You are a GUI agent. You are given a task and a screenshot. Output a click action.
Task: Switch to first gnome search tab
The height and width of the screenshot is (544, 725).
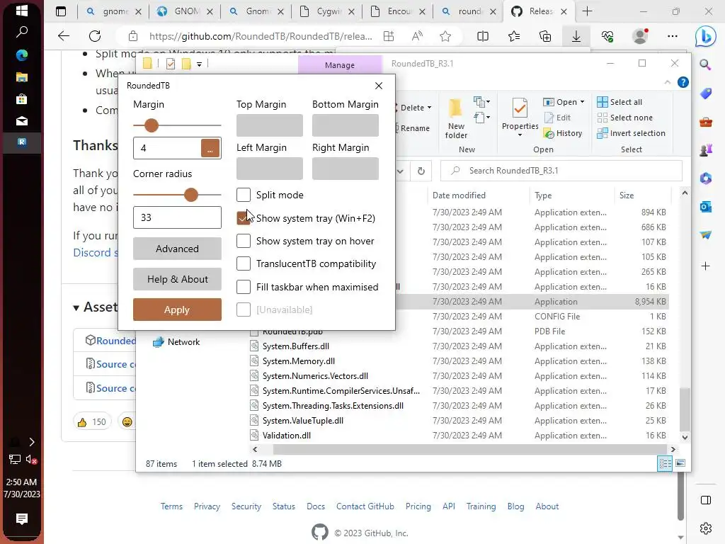tap(114, 11)
